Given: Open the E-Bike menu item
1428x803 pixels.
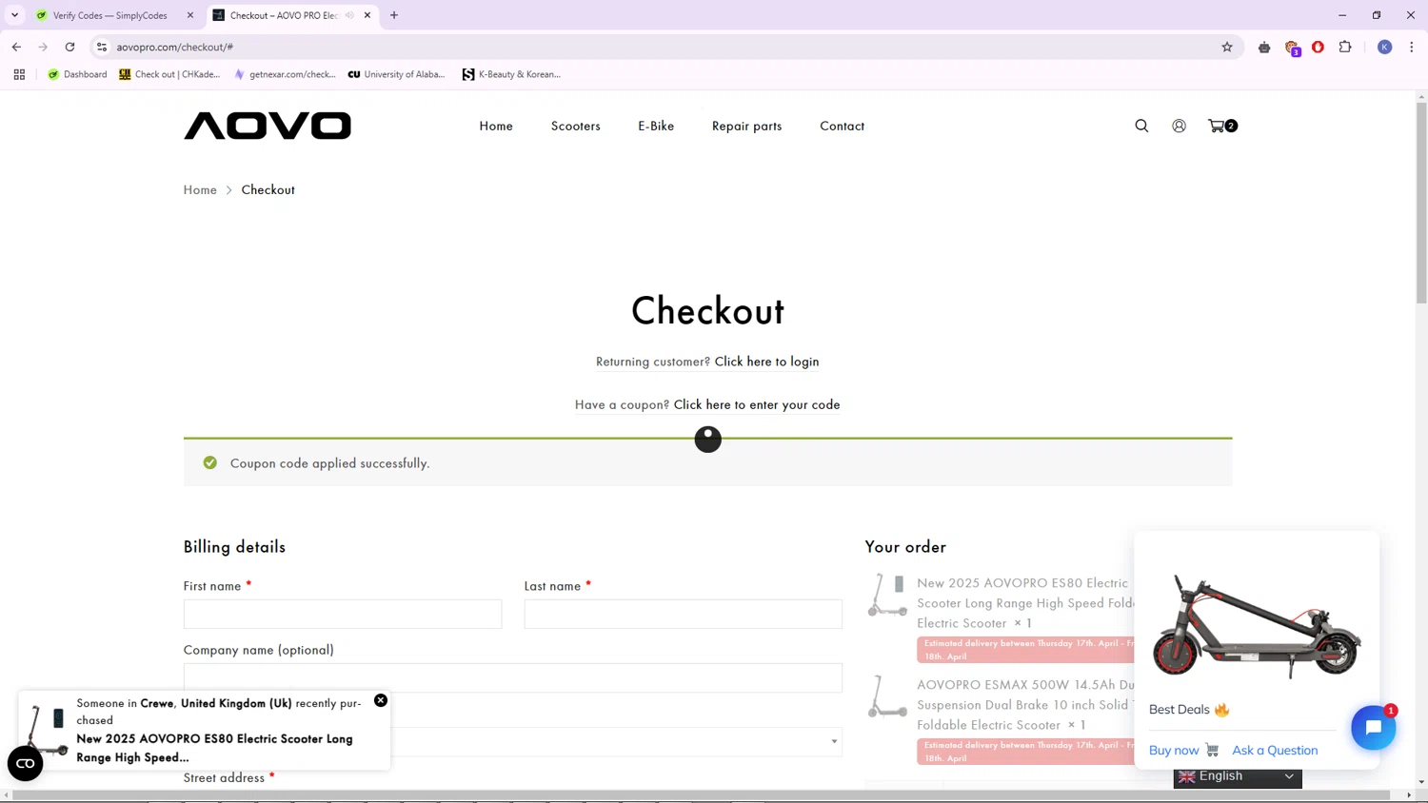Looking at the screenshot, I should 656,126.
